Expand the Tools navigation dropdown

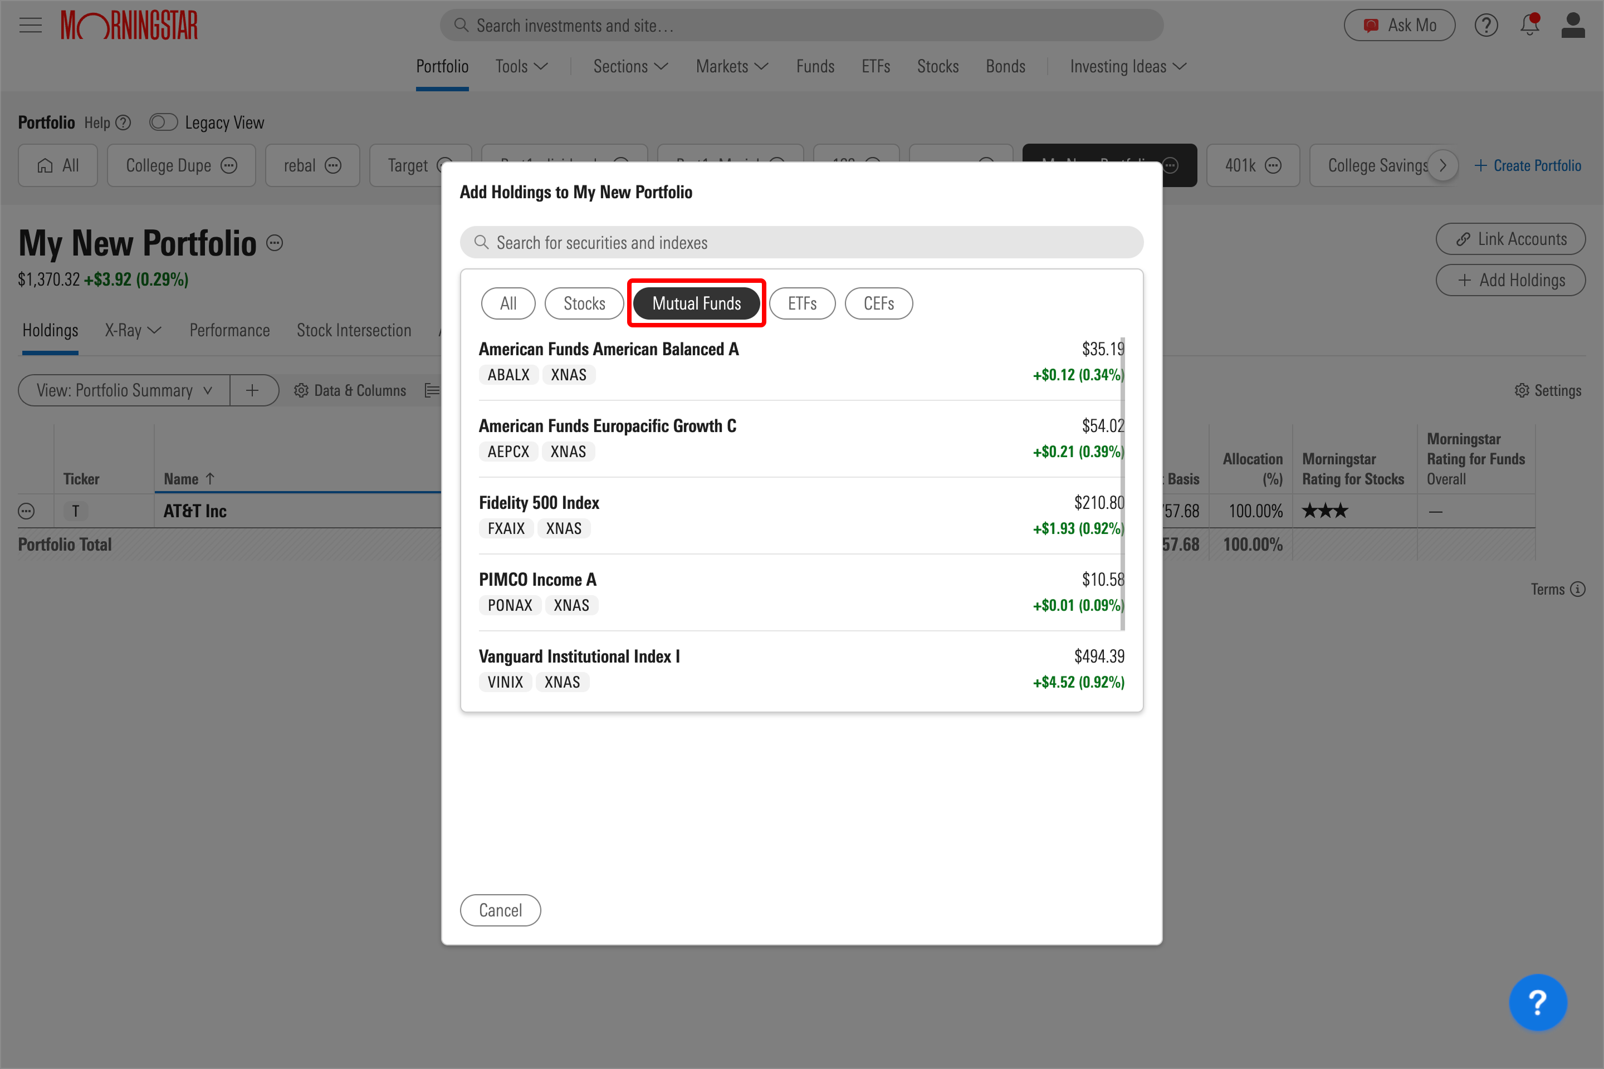tap(522, 66)
